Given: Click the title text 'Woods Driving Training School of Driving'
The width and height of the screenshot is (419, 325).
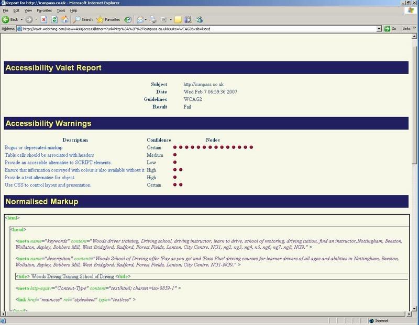Looking at the screenshot, I should click(73, 276).
